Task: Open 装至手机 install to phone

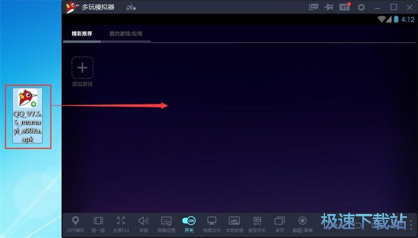Action: point(257,224)
